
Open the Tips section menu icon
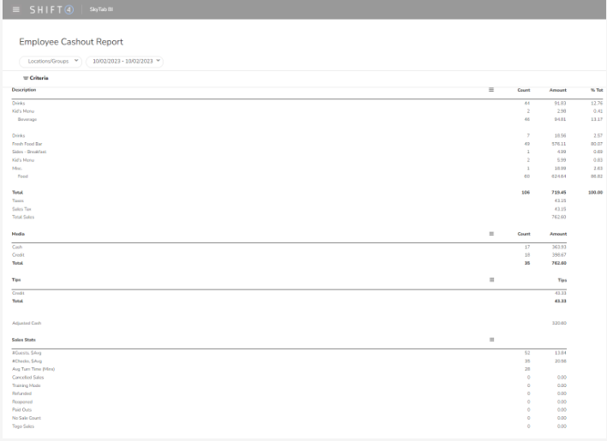pyautogui.click(x=491, y=279)
